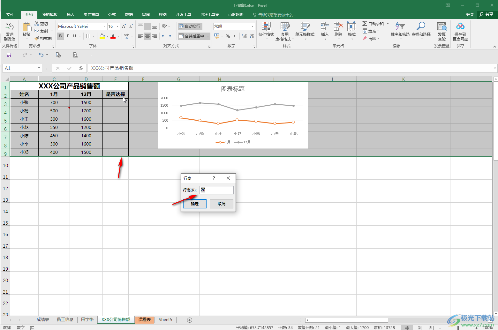
Task: Click the Save icon in quick access toolbar
Action: [9, 55]
